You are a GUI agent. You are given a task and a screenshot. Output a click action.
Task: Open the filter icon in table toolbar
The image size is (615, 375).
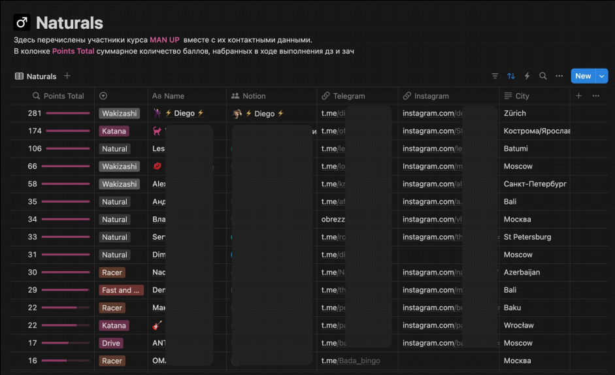[495, 76]
